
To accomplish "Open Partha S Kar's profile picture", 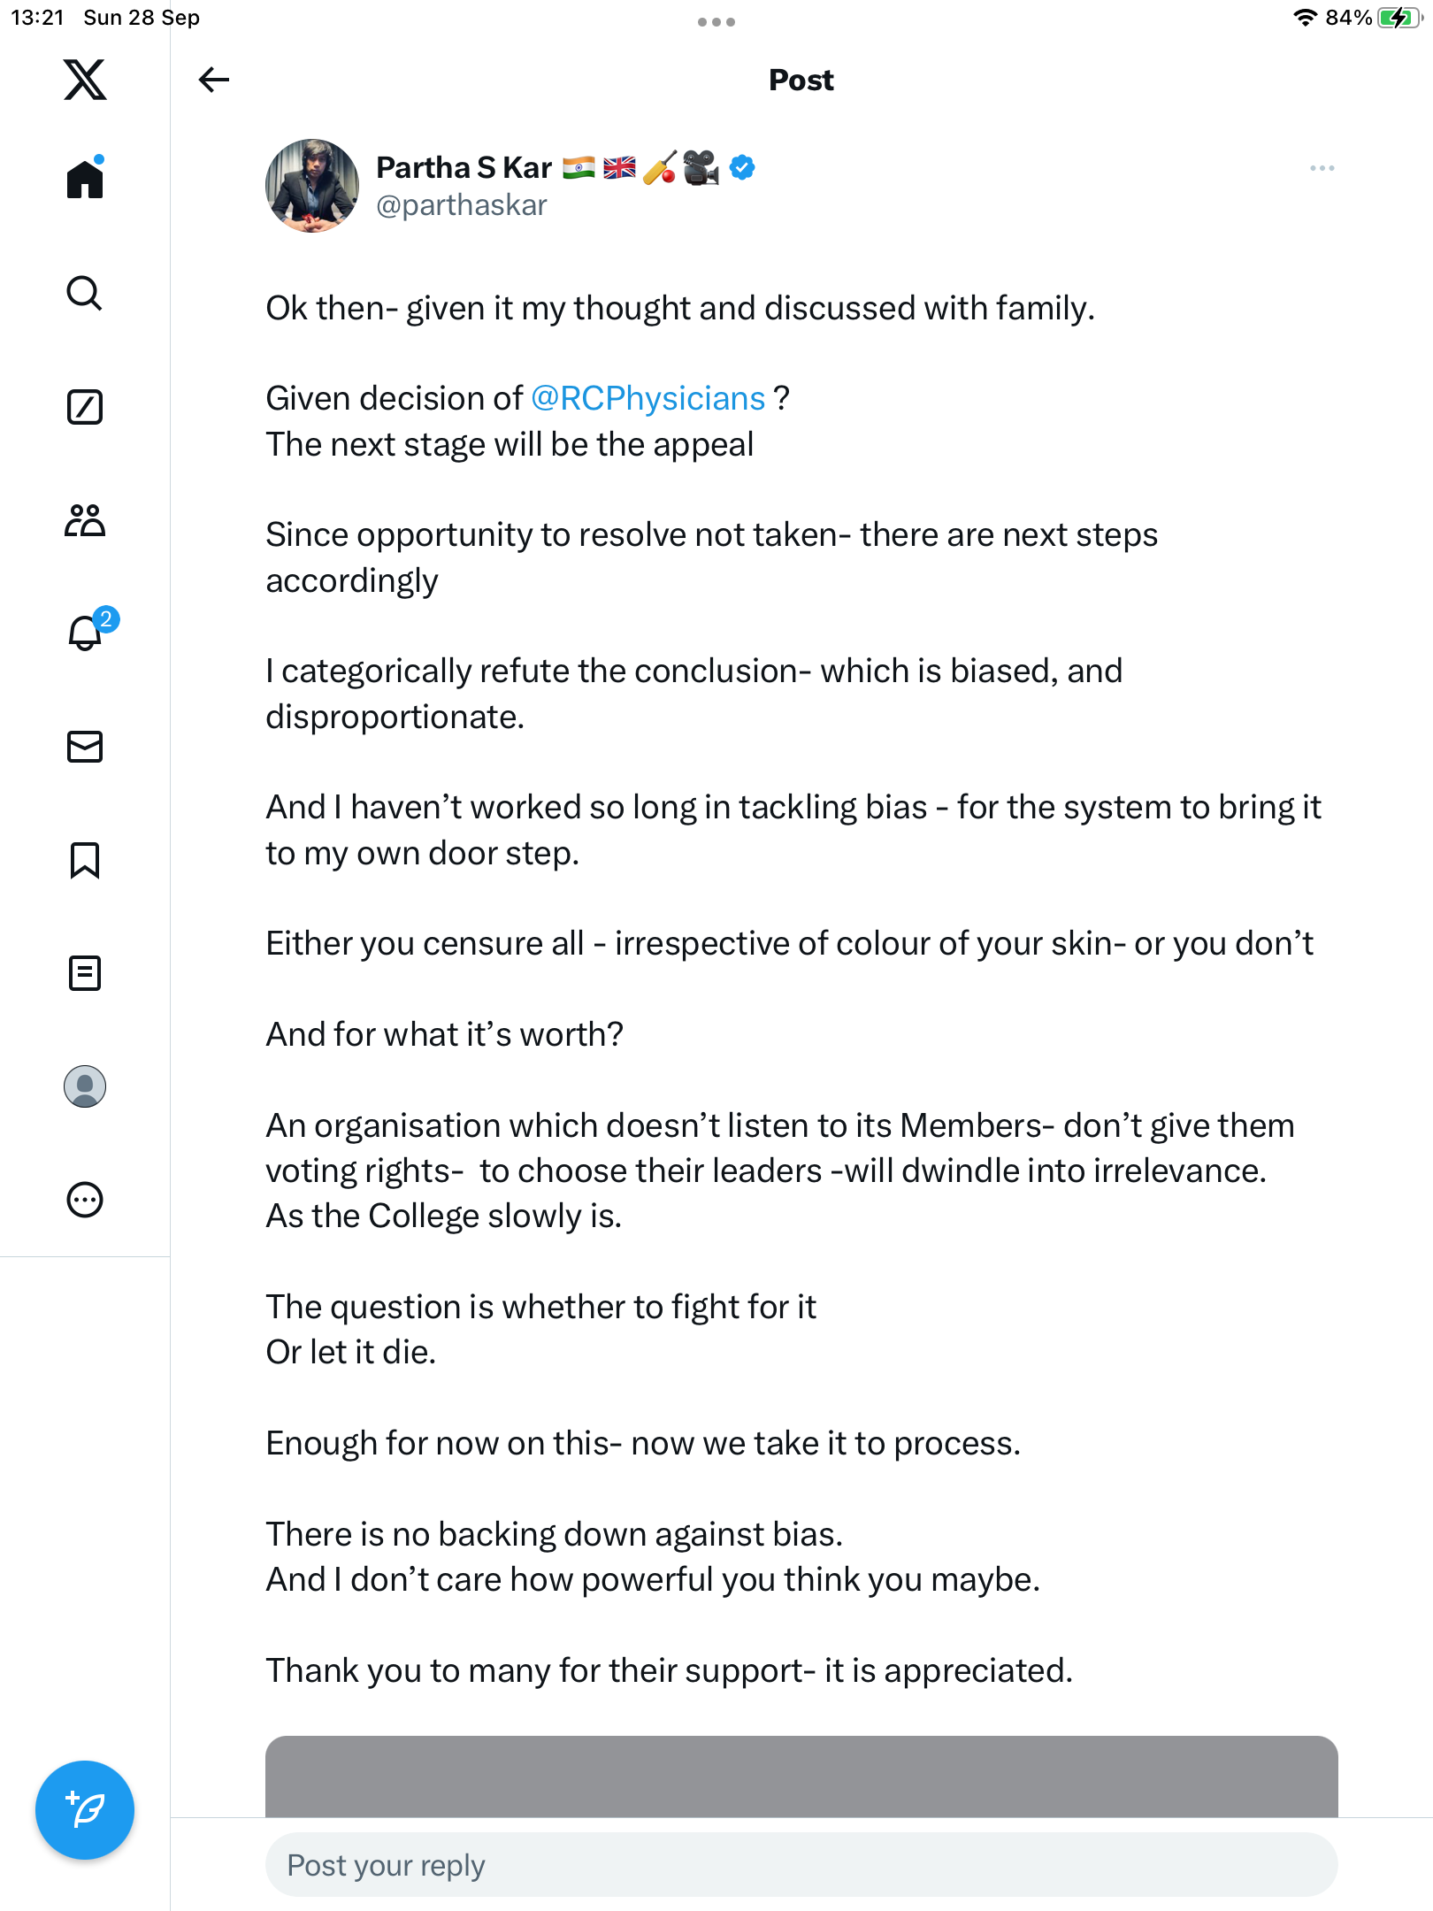I will [312, 186].
